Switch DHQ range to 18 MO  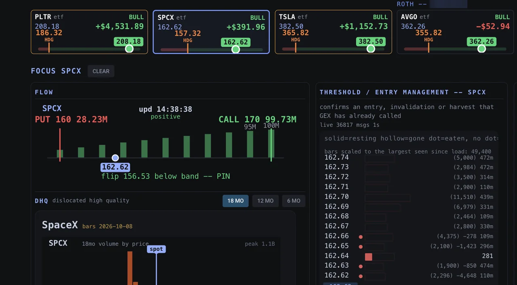click(x=235, y=201)
